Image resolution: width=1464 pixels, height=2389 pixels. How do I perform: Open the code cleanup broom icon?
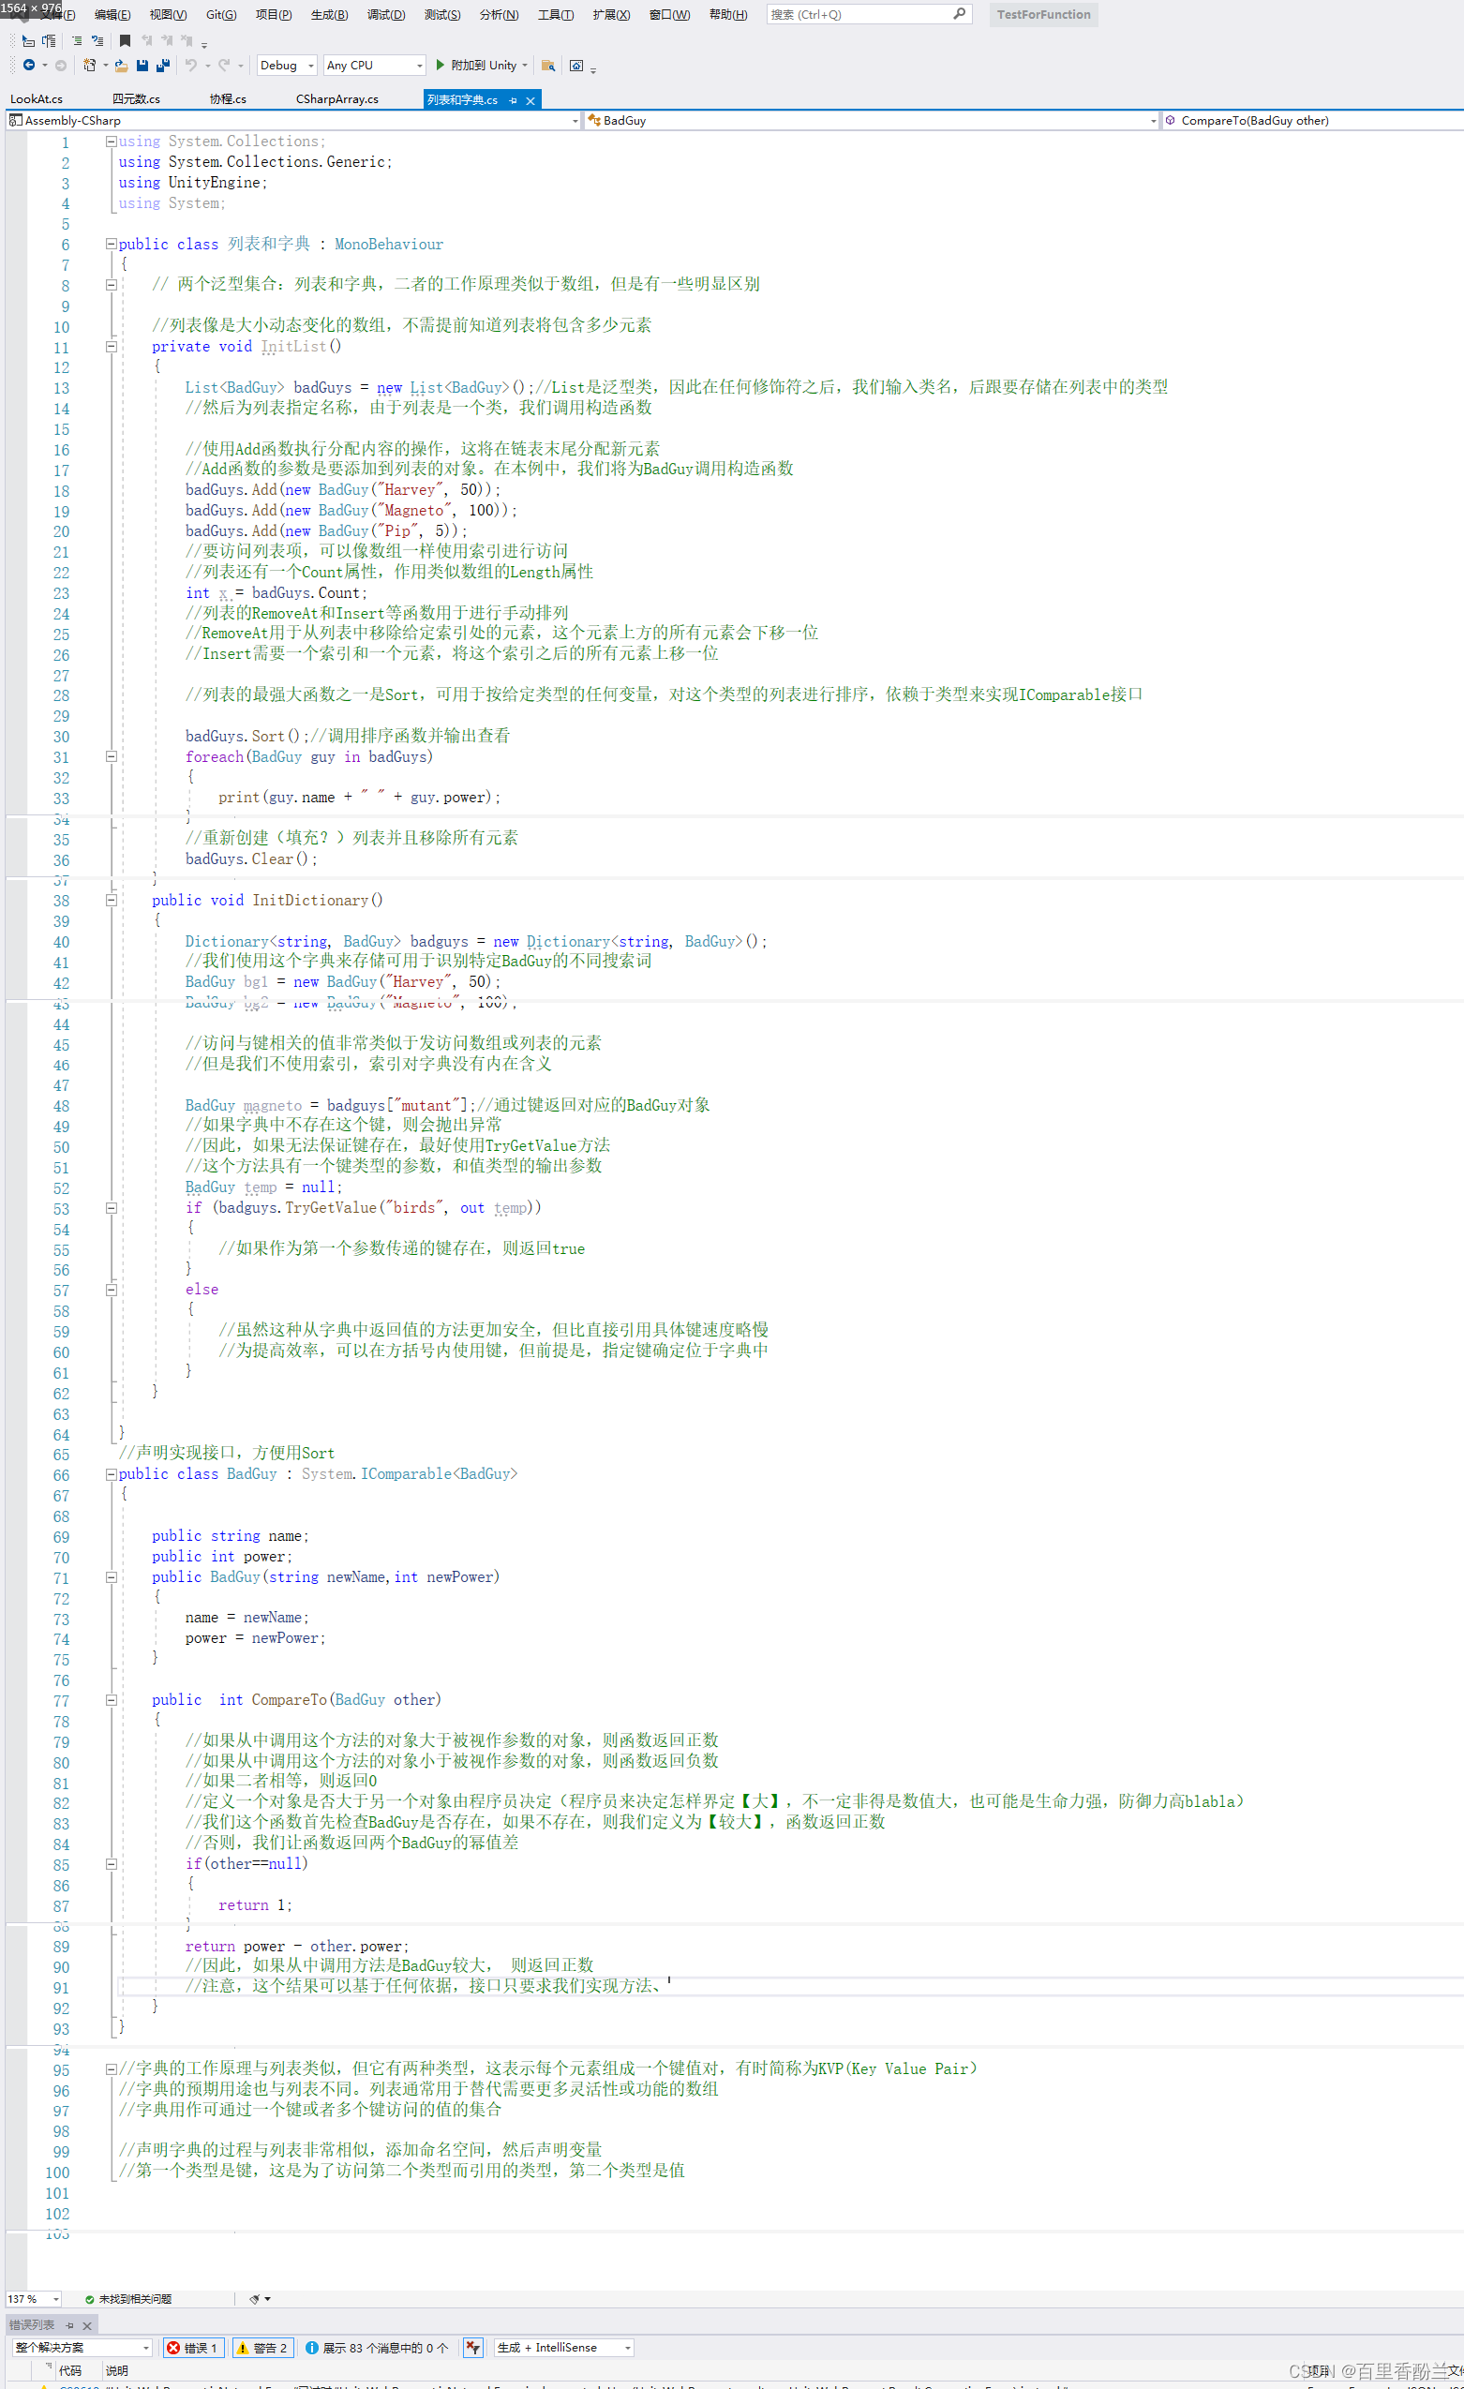click(255, 2298)
